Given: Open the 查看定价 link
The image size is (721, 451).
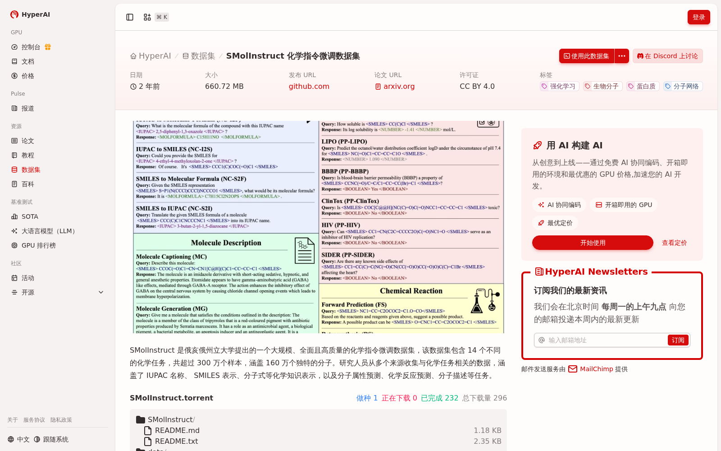Looking at the screenshot, I should pyautogui.click(x=674, y=243).
